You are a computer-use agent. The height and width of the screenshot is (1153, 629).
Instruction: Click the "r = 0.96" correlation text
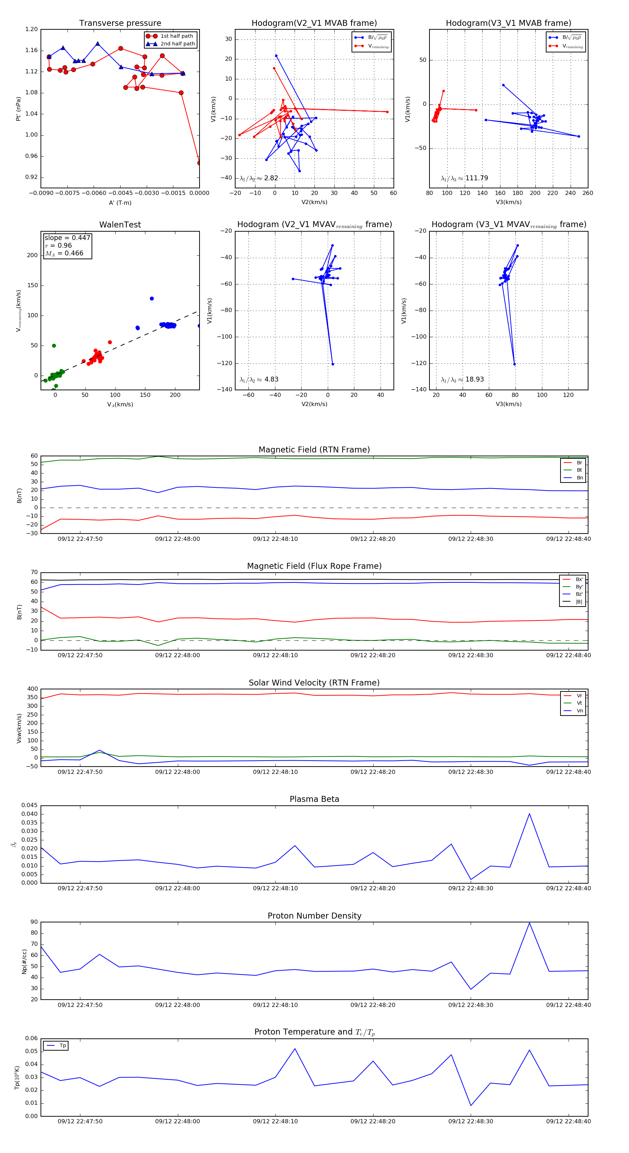click(x=58, y=245)
